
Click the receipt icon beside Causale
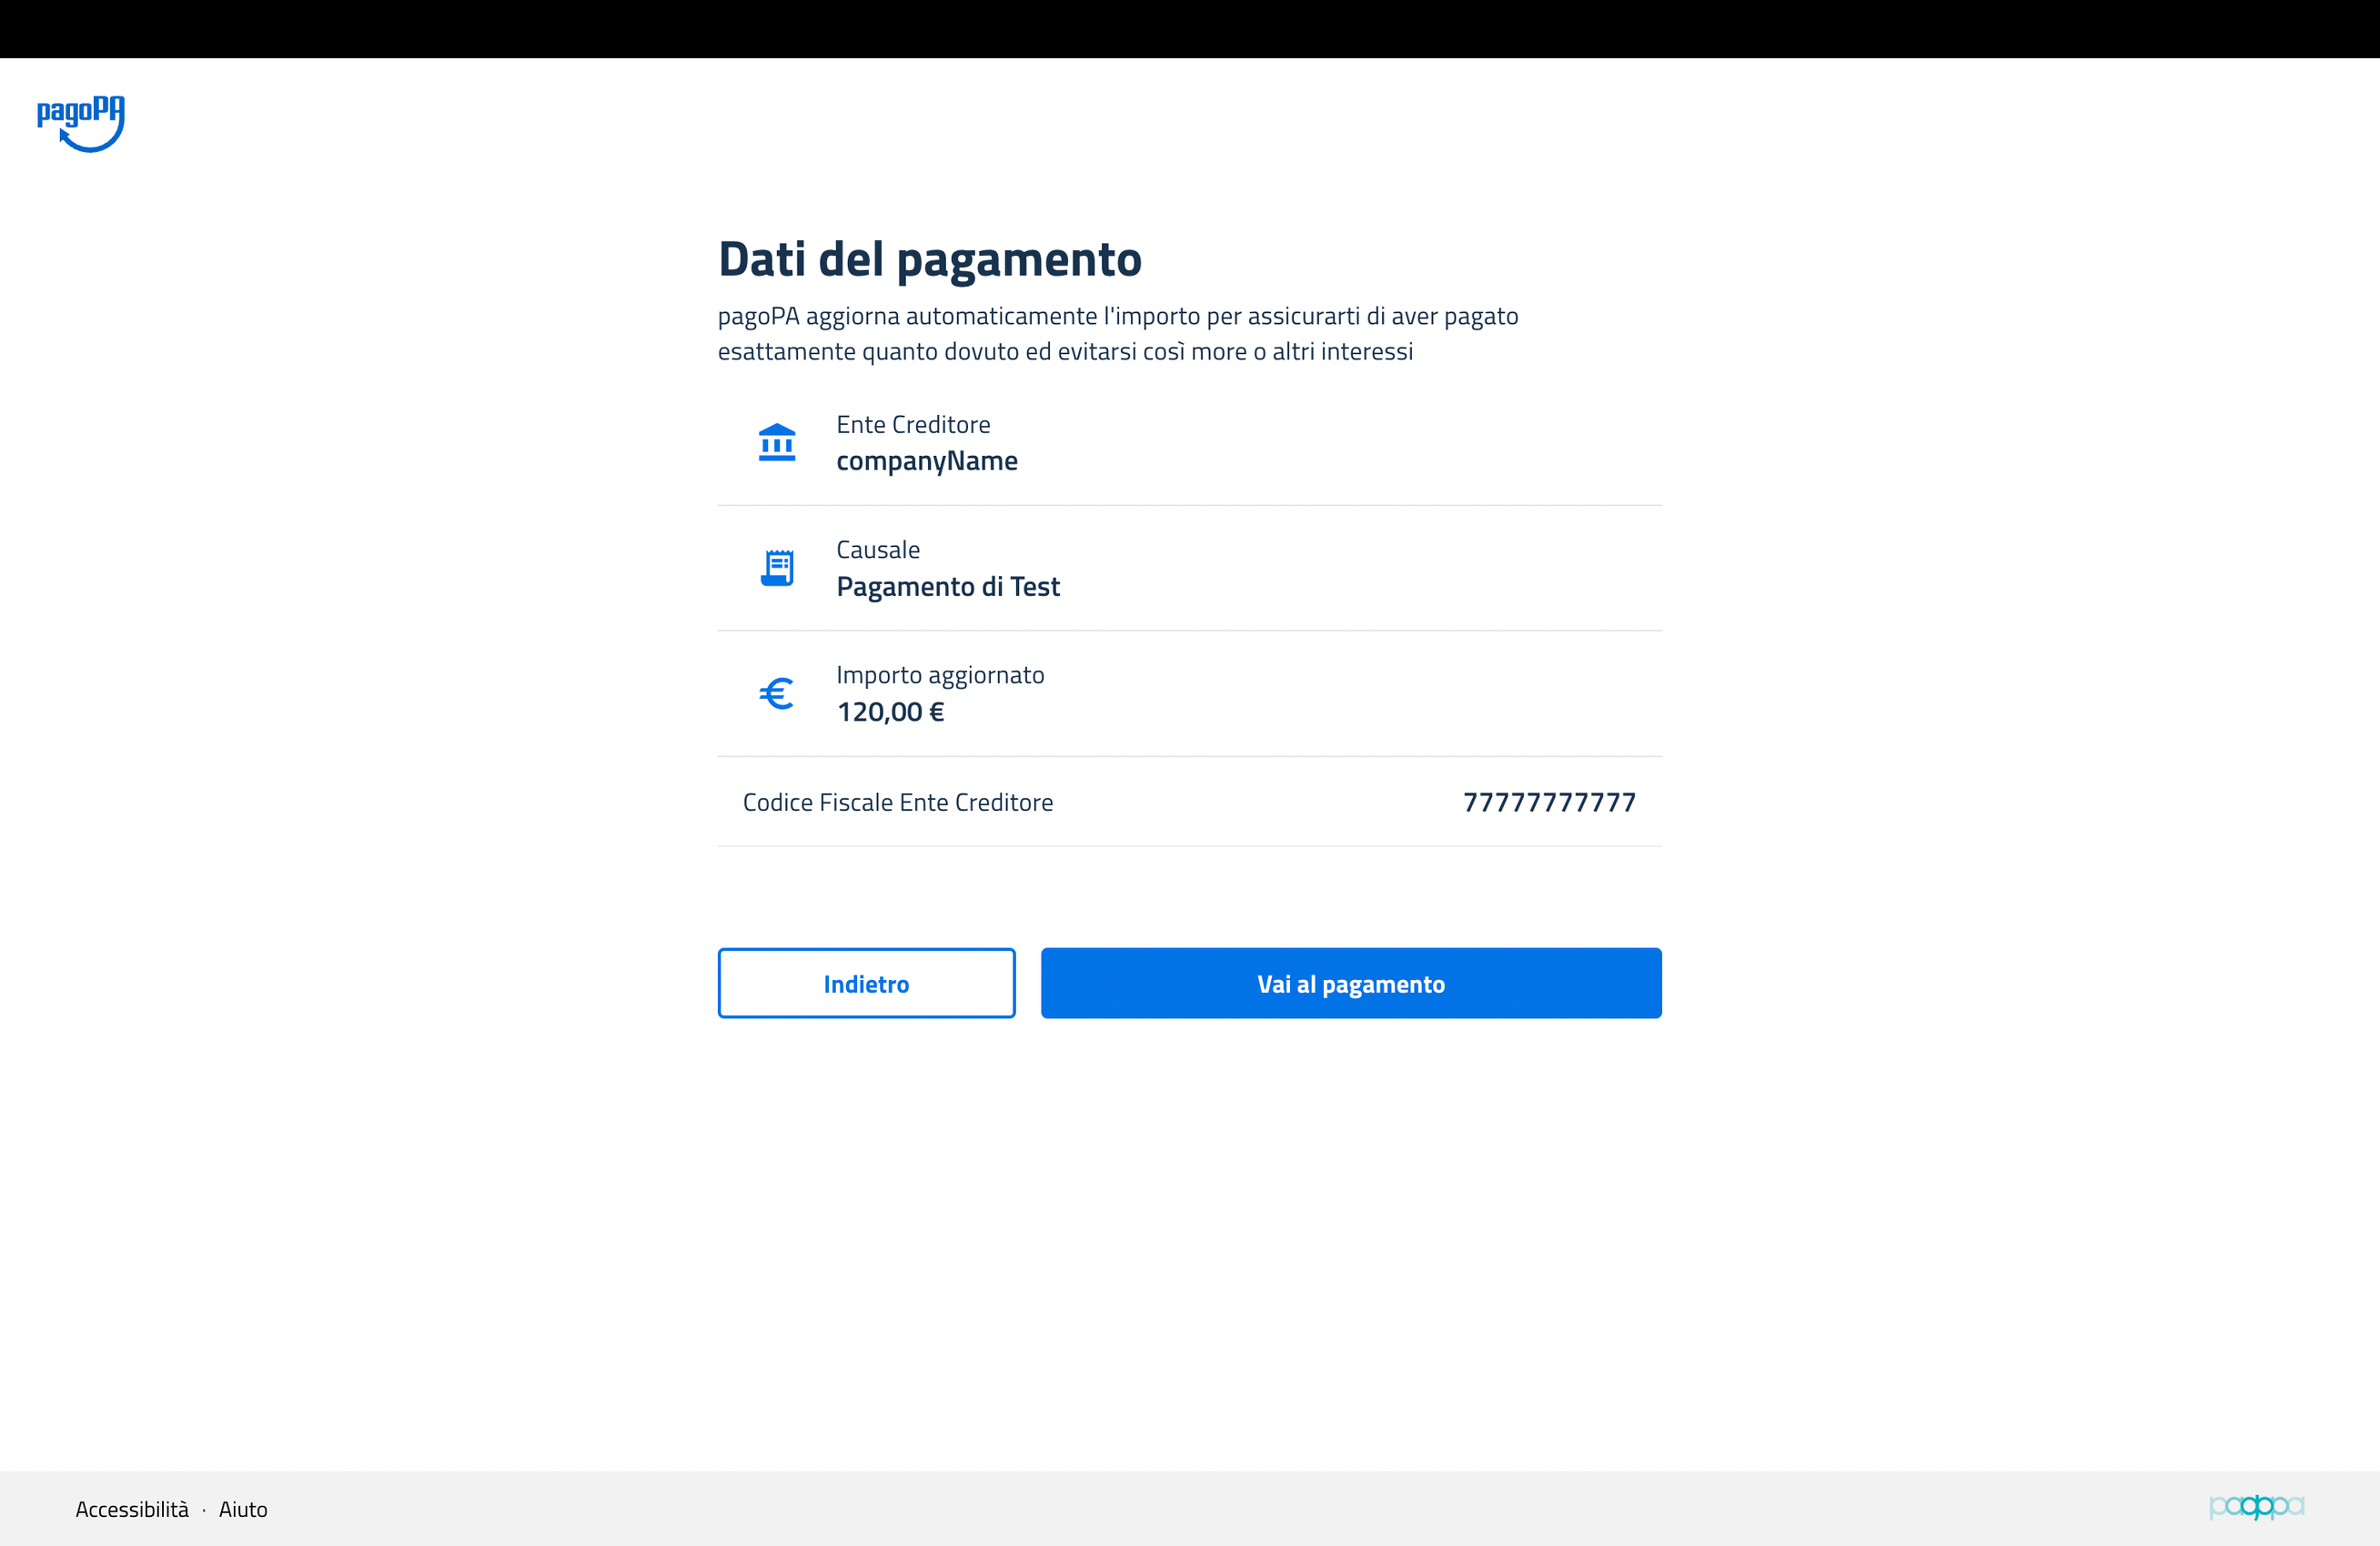tap(776, 568)
